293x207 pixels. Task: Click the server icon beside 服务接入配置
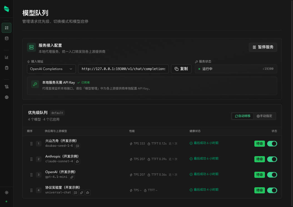tap(31, 47)
